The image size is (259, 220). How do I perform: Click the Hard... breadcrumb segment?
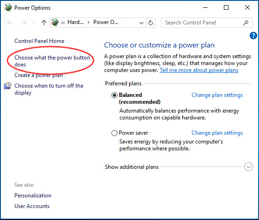[75, 22]
